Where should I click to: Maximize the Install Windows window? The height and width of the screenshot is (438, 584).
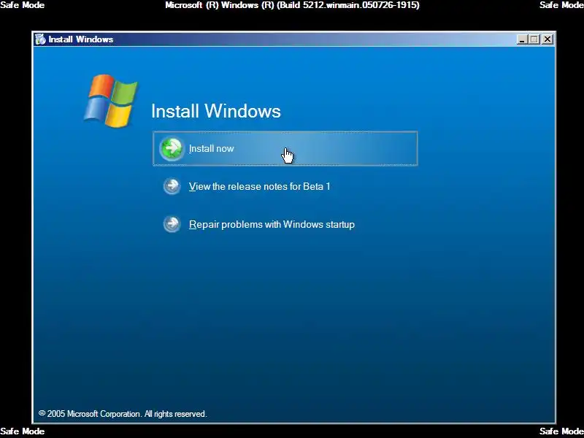[534, 39]
